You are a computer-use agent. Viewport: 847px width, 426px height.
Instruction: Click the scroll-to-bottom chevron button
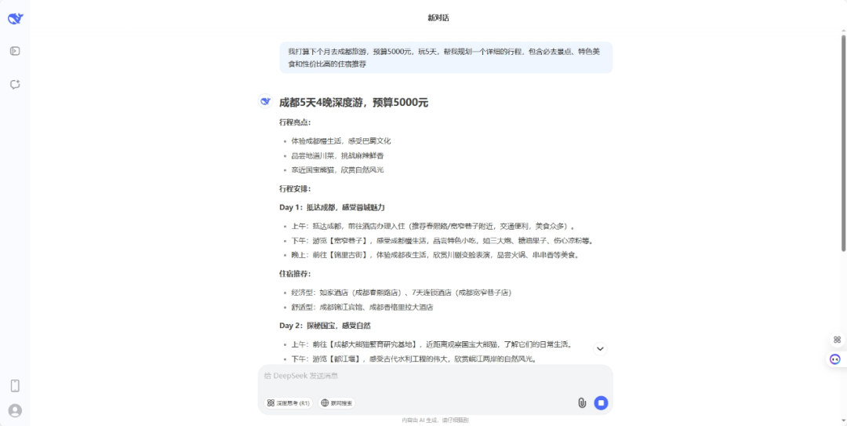click(600, 348)
